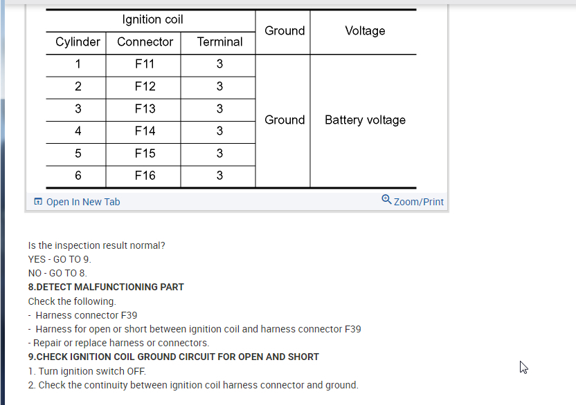Click the 'Cylinder' column header

[78, 42]
